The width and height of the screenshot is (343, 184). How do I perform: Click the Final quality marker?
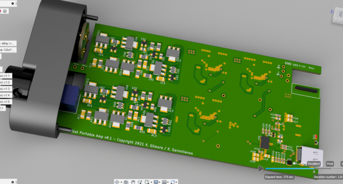[330, 164]
